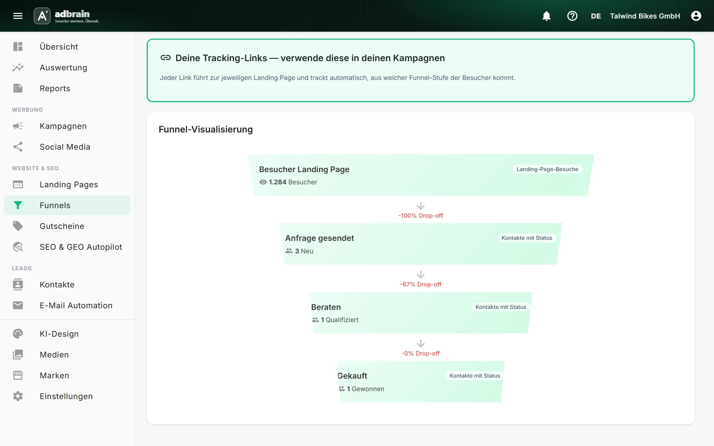The width and height of the screenshot is (714, 446).
Task: Open the help question-mark icon
Action: tap(572, 16)
